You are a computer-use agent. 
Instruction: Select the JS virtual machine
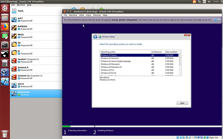click(36, 52)
